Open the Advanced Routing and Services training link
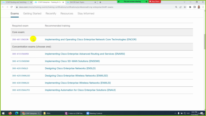The height and width of the screenshot is (116, 206). pos(85,54)
